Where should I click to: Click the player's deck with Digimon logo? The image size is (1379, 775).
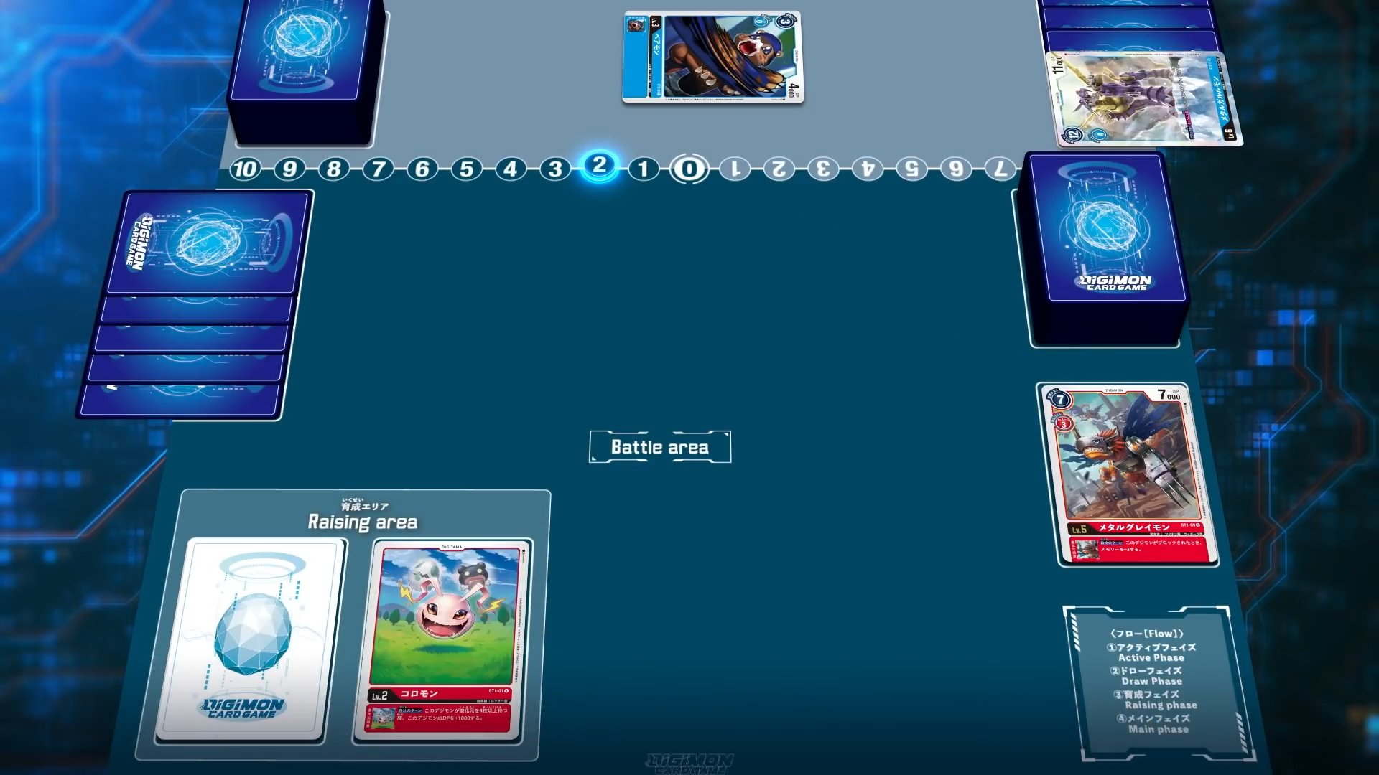pos(1102,248)
